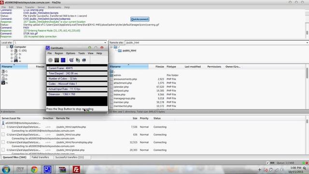
Task: Expand the D: drive tree node
Action: 12,54
